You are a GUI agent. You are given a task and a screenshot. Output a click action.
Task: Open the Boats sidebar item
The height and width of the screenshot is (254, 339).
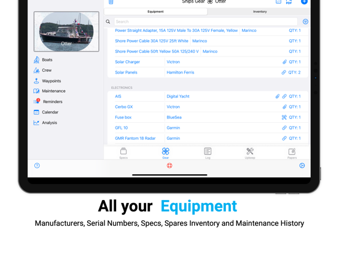[x=43, y=60]
